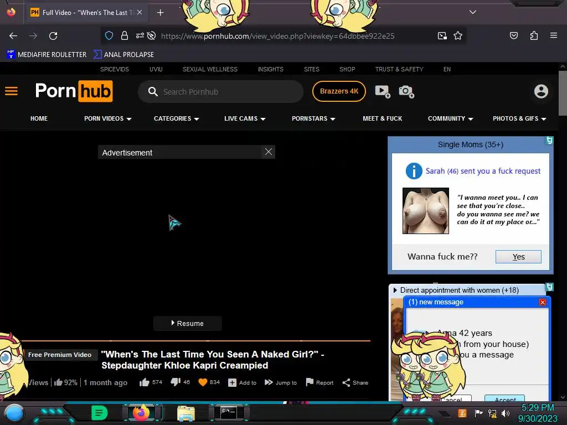Click the Resume button
The image size is (567, 425).
point(187,323)
